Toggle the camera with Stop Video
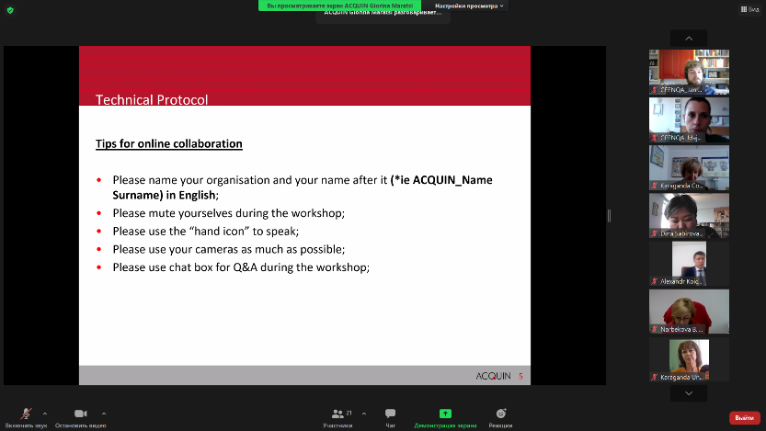This screenshot has width=766, height=431. click(80, 415)
